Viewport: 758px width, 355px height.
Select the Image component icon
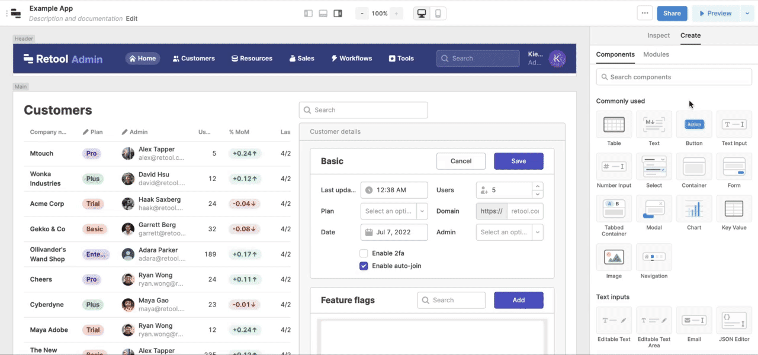coord(614,257)
